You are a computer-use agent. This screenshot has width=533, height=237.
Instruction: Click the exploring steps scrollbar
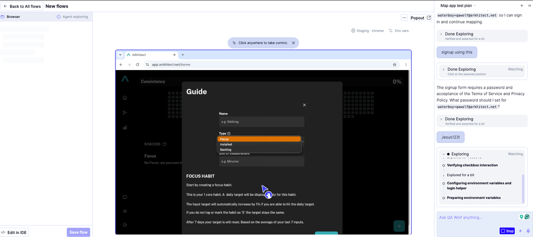click(523, 189)
